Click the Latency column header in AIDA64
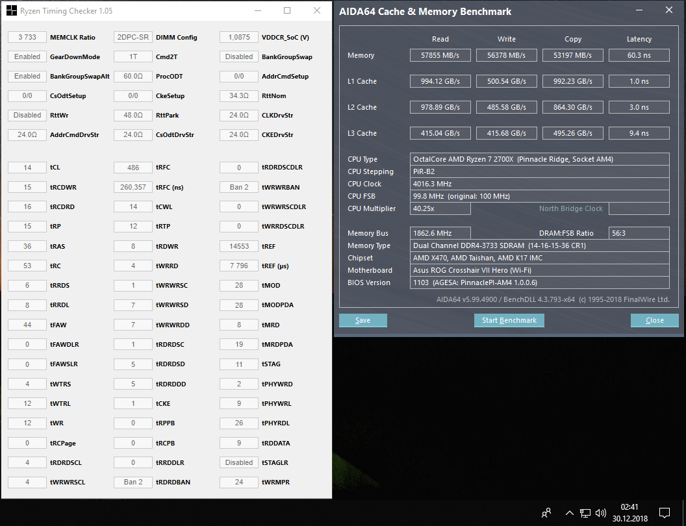Screen dimensions: 686x526 click(639, 39)
